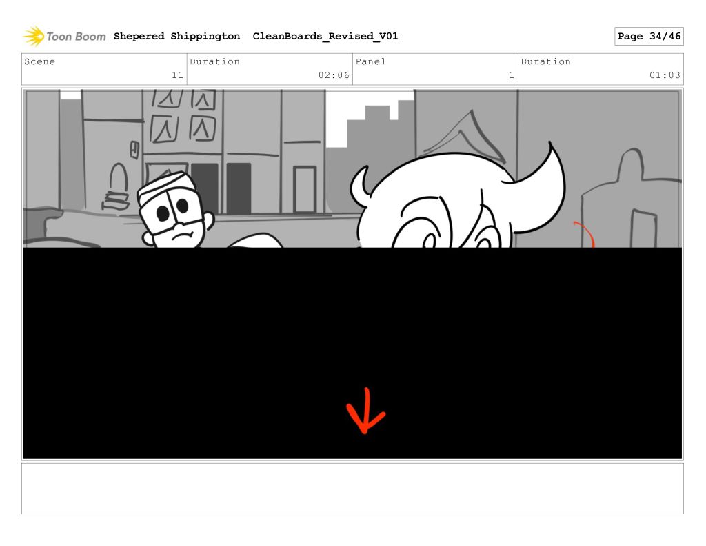
Task: Click the curly-haired character's head
Action: 455,200
